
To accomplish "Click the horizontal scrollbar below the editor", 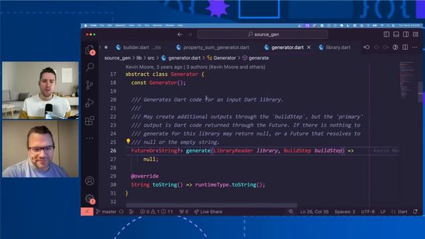I will click(x=211, y=205).
